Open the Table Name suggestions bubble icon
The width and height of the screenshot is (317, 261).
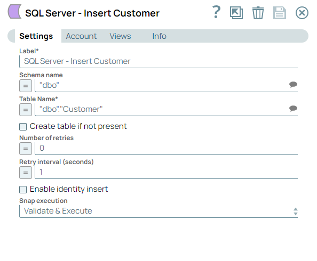point(293,109)
